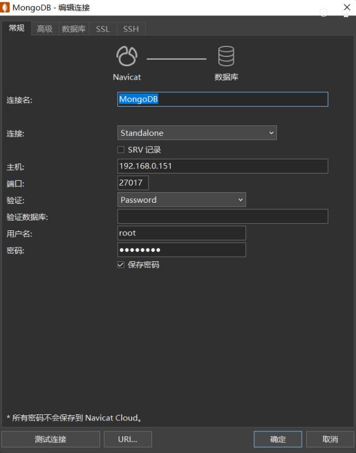Cancel with the 取消 button
The image size is (356, 453).
[x=330, y=439]
